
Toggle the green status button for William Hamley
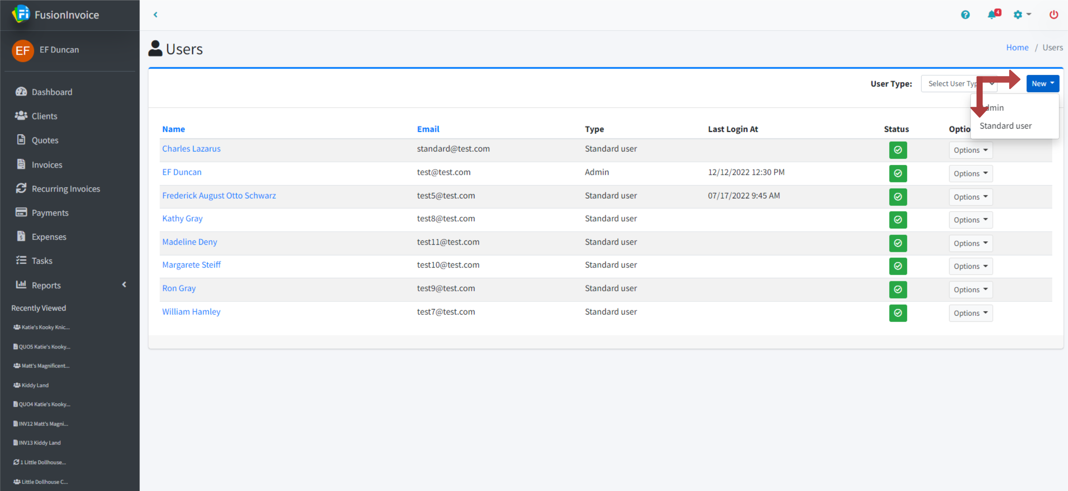898,313
